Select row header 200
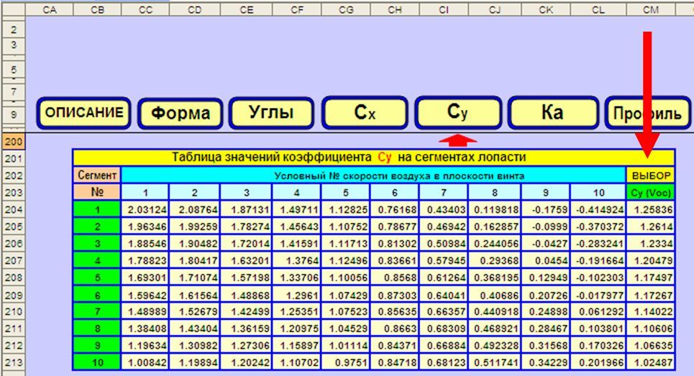 coord(13,142)
